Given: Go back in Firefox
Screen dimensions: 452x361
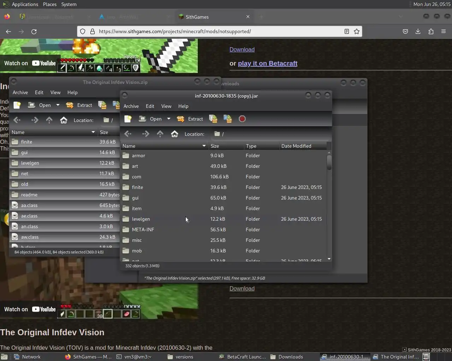Looking at the screenshot, I should pos(8,31).
